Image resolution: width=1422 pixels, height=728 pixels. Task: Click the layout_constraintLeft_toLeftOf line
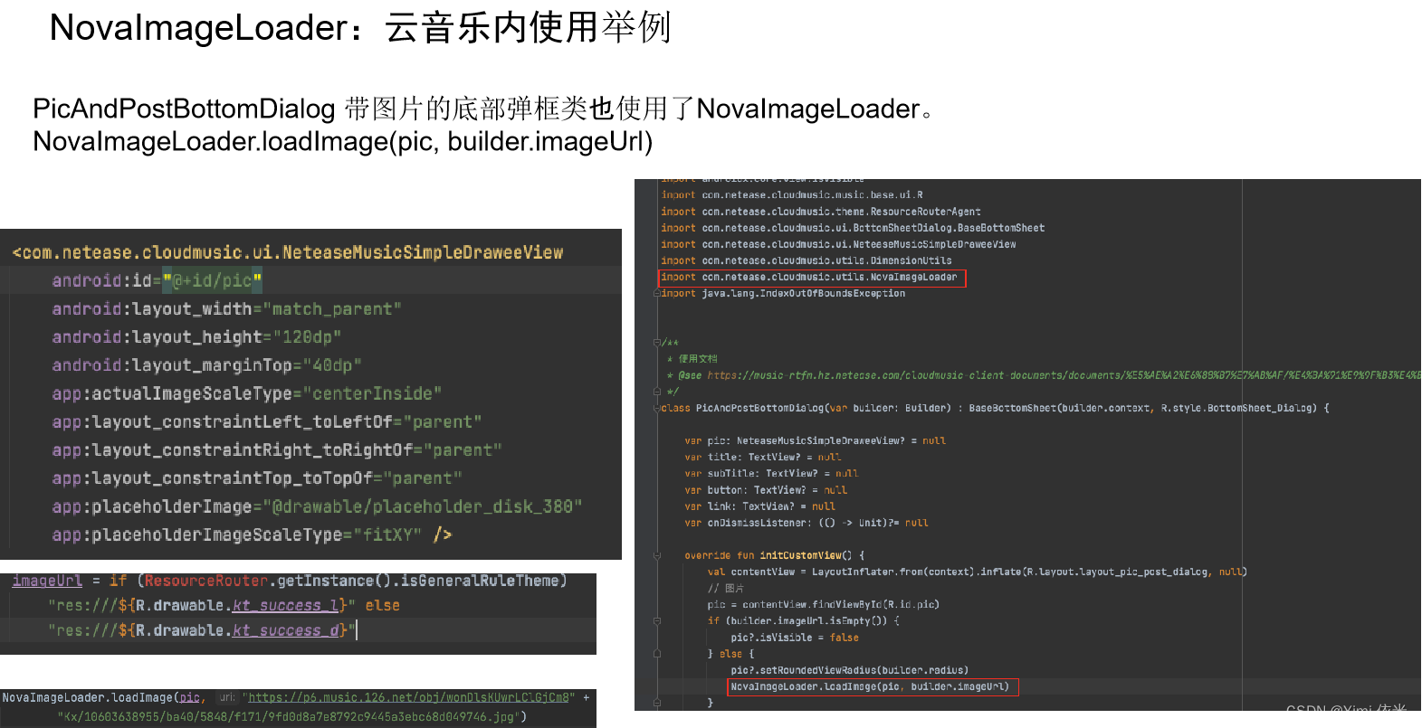(x=266, y=422)
